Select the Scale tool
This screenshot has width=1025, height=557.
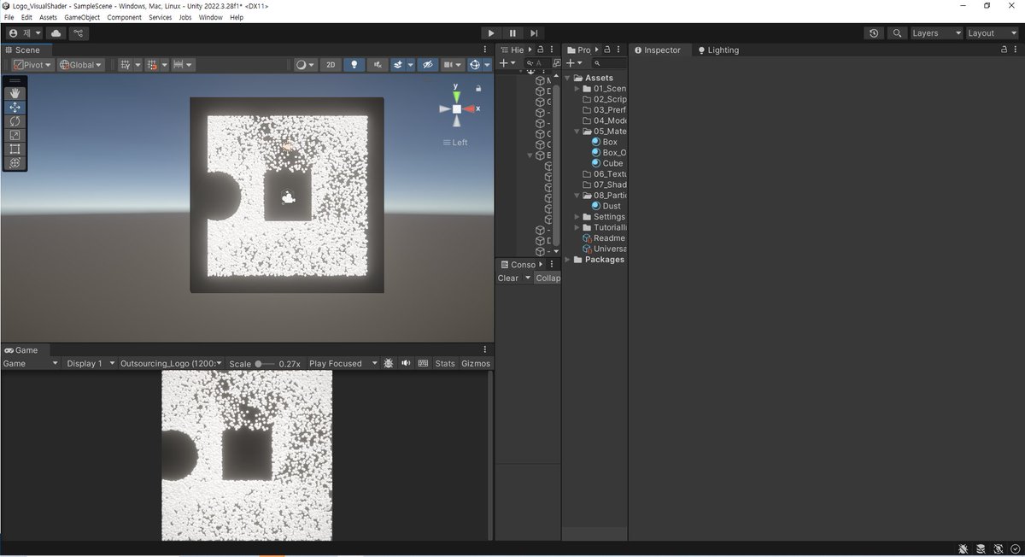click(x=15, y=135)
